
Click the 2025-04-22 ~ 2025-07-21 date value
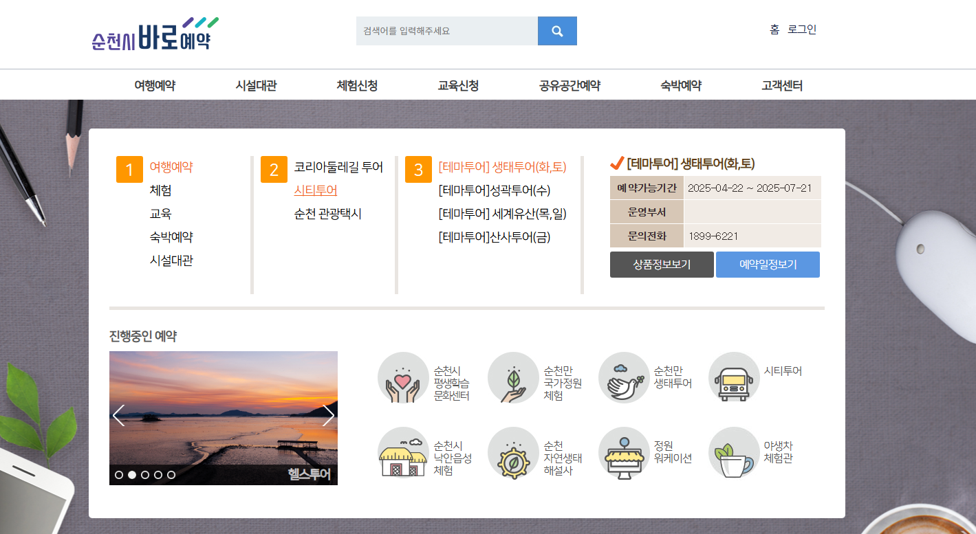coord(750,188)
